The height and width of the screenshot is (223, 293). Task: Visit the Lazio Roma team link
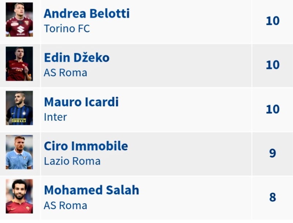72,161
